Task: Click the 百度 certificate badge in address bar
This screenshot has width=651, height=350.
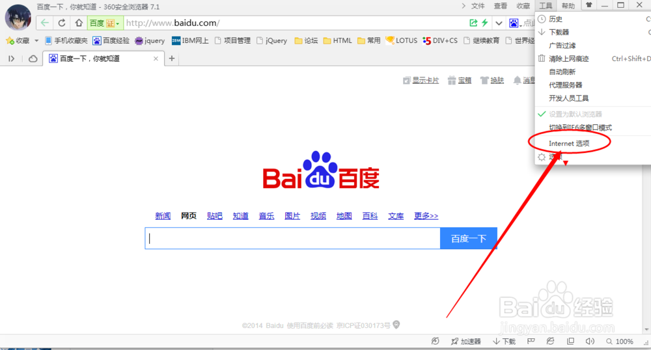Action: [105, 23]
